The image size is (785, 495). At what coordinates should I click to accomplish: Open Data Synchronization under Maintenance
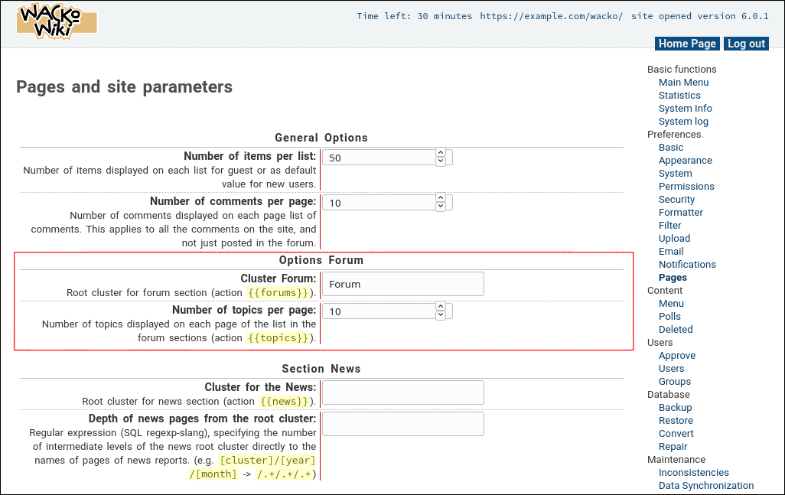(x=706, y=485)
